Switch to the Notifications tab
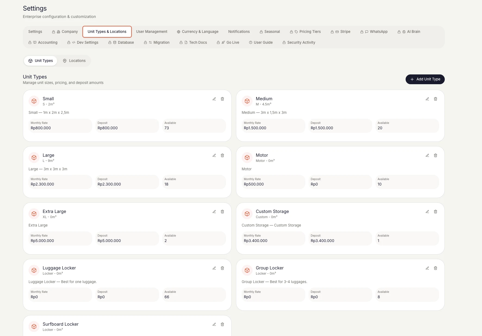The image size is (482, 336). tap(239, 32)
